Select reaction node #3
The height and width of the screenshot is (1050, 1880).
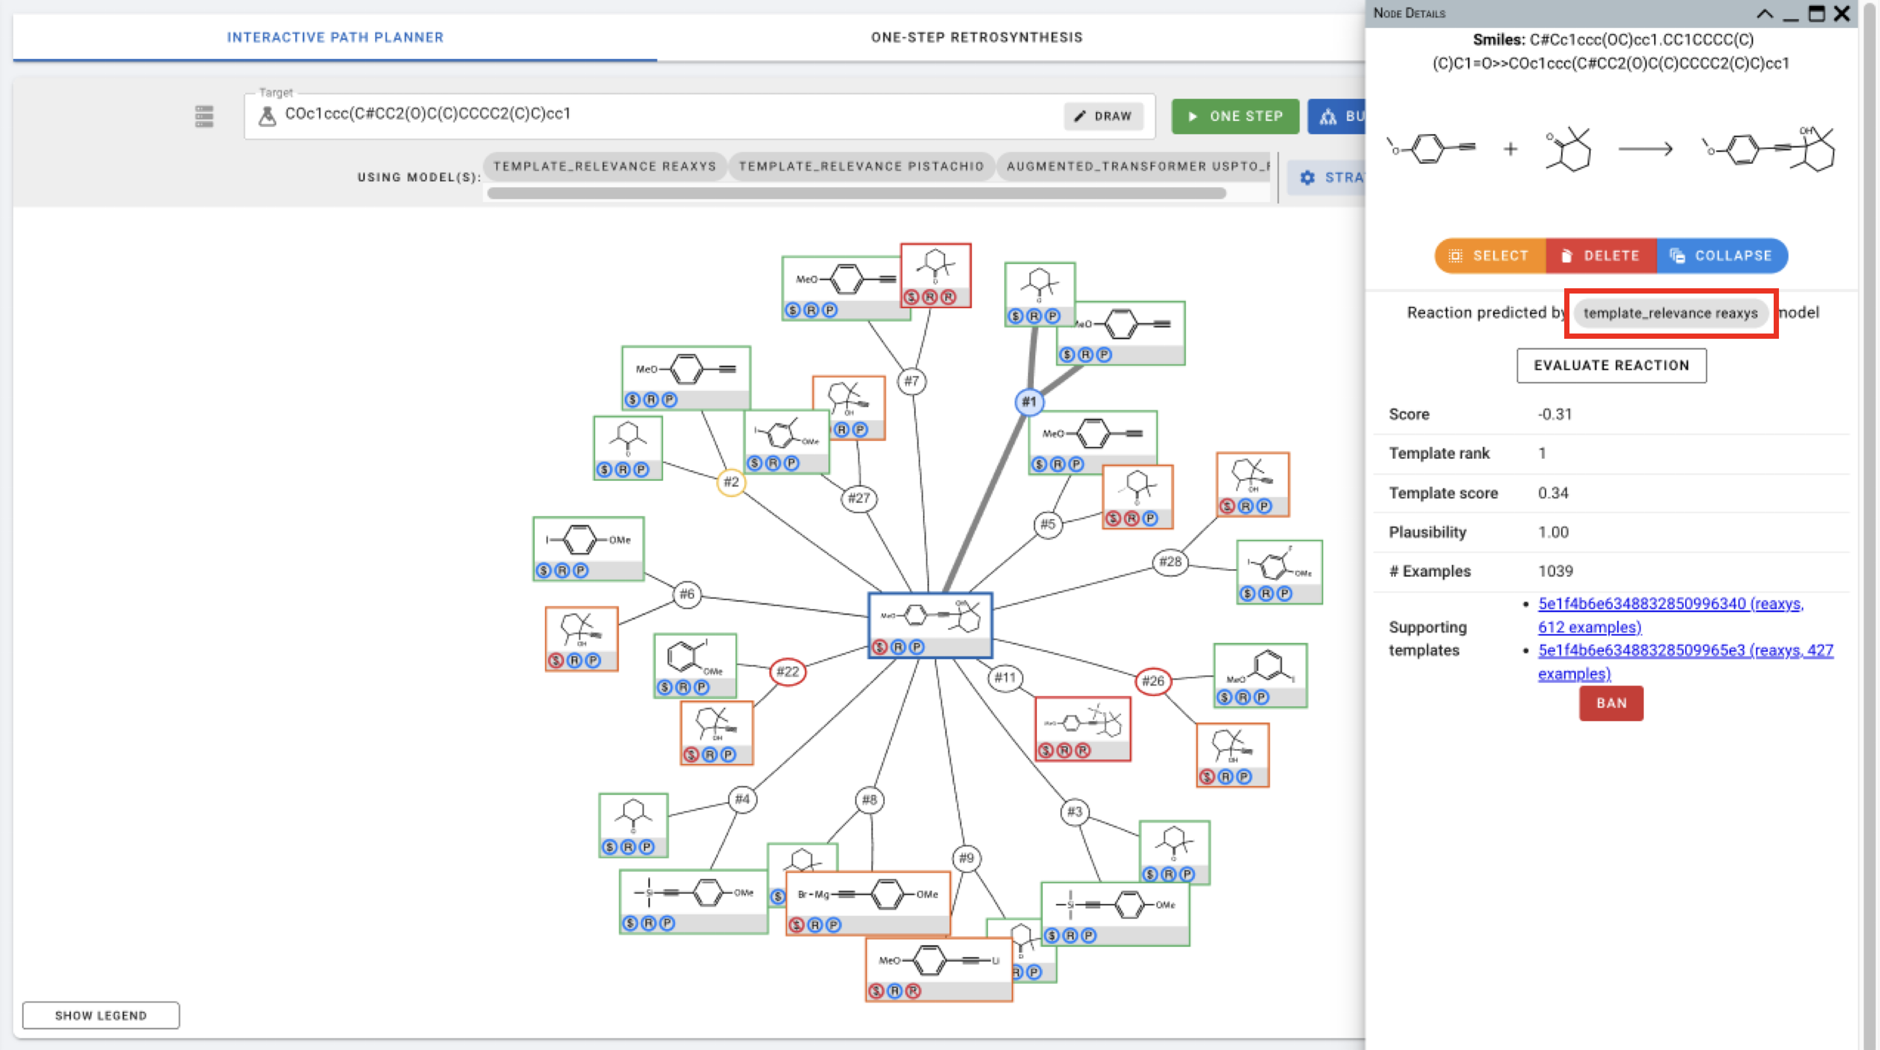pos(1074,811)
